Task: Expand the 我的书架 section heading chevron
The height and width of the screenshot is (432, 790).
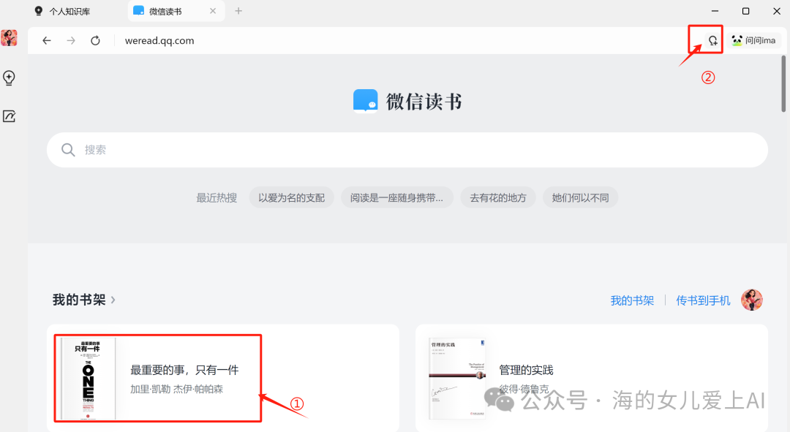Action: tap(113, 300)
